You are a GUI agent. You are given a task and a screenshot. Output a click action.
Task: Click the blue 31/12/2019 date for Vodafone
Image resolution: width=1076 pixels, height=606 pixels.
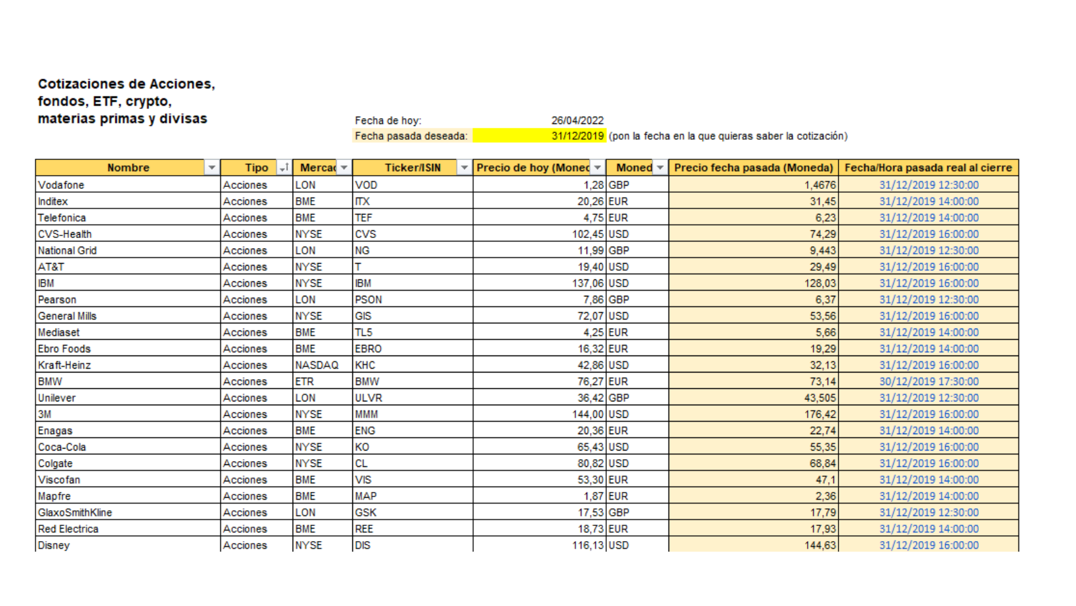(929, 185)
